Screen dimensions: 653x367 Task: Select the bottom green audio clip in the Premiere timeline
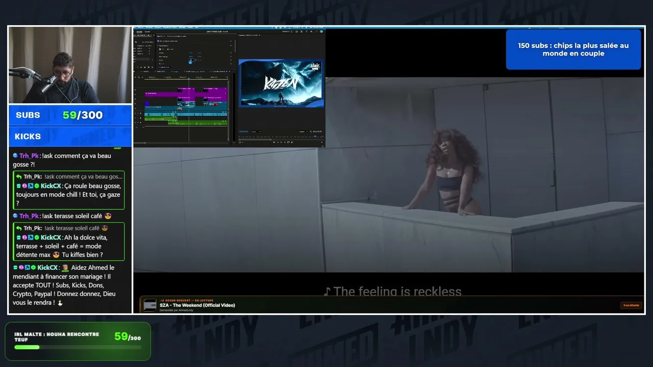click(x=197, y=123)
